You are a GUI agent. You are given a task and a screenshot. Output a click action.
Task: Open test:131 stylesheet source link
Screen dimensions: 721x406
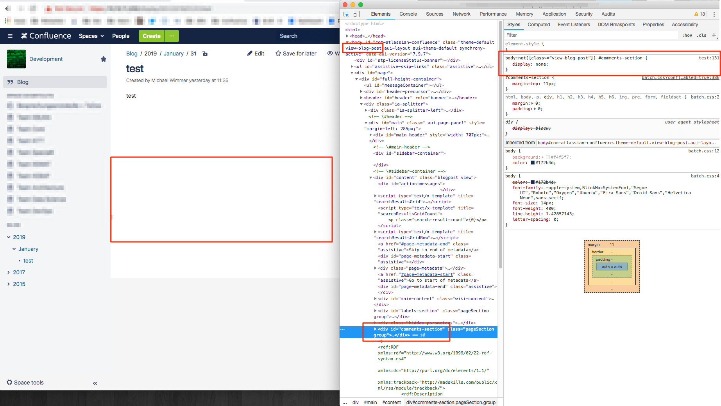[708, 58]
